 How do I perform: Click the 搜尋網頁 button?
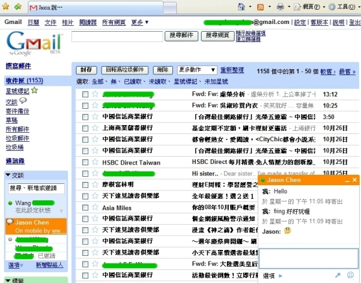pos(218,36)
